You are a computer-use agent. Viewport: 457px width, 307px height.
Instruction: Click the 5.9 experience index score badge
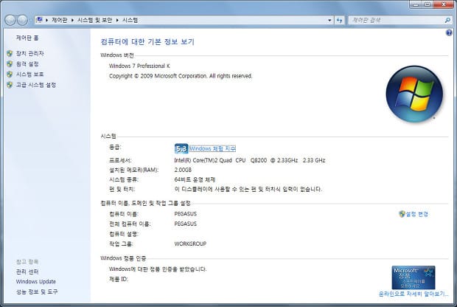[x=181, y=148]
